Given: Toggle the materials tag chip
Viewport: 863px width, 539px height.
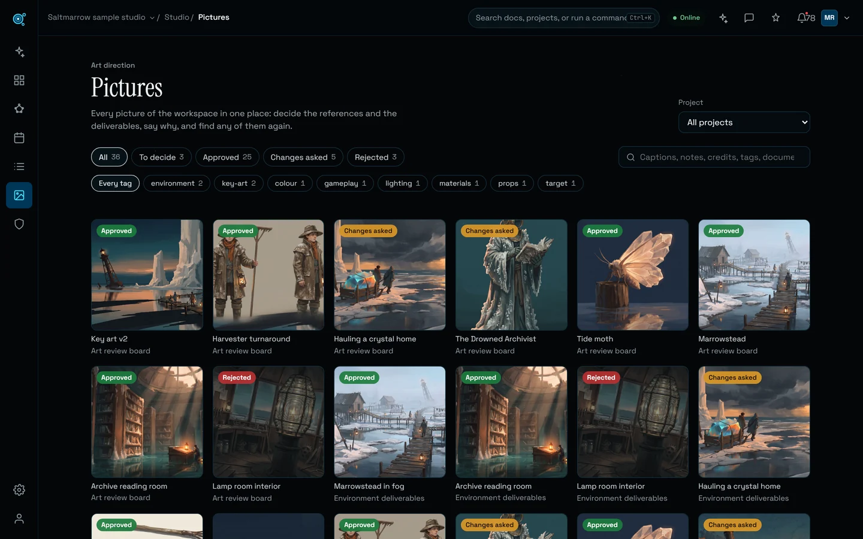Looking at the screenshot, I should point(459,183).
